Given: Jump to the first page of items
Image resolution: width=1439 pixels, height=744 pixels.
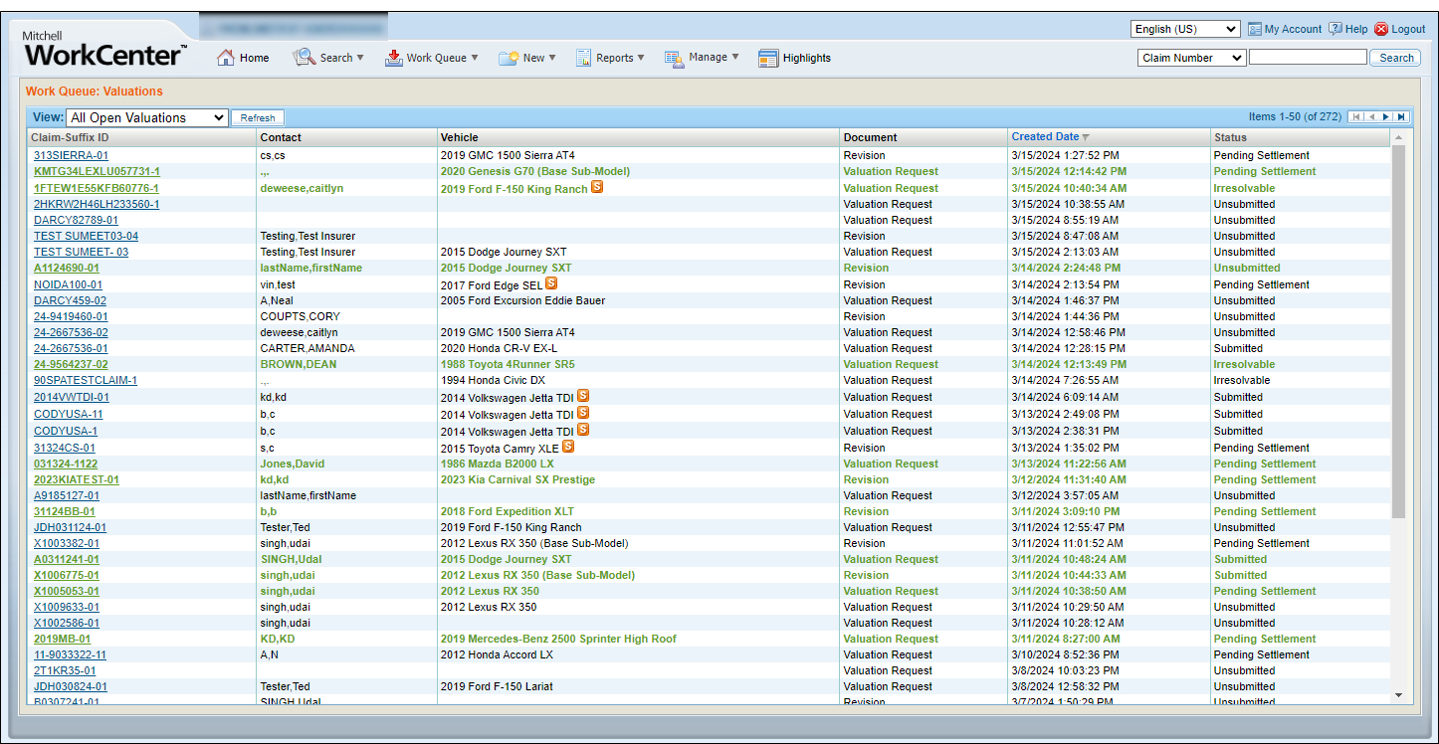Looking at the screenshot, I should pyautogui.click(x=1355, y=117).
